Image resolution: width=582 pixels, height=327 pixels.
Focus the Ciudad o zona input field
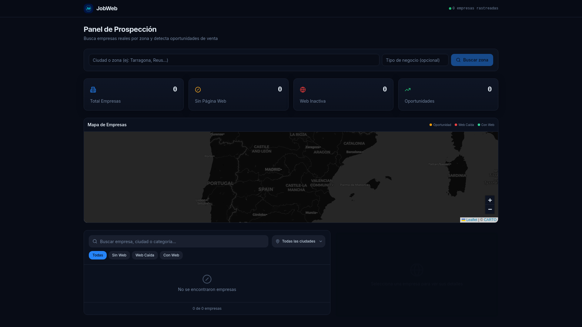tap(234, 60)
